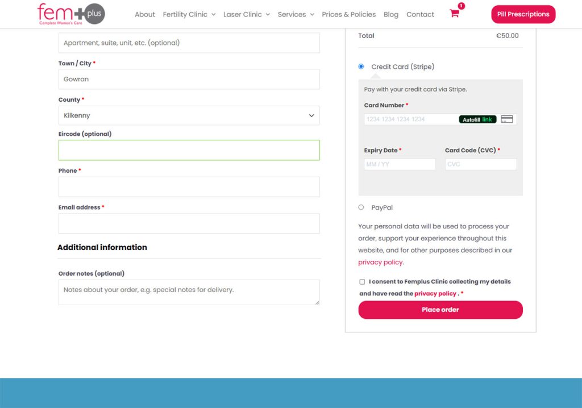Click the Order notes text area
Screen dimensions: 582x408
189,292
